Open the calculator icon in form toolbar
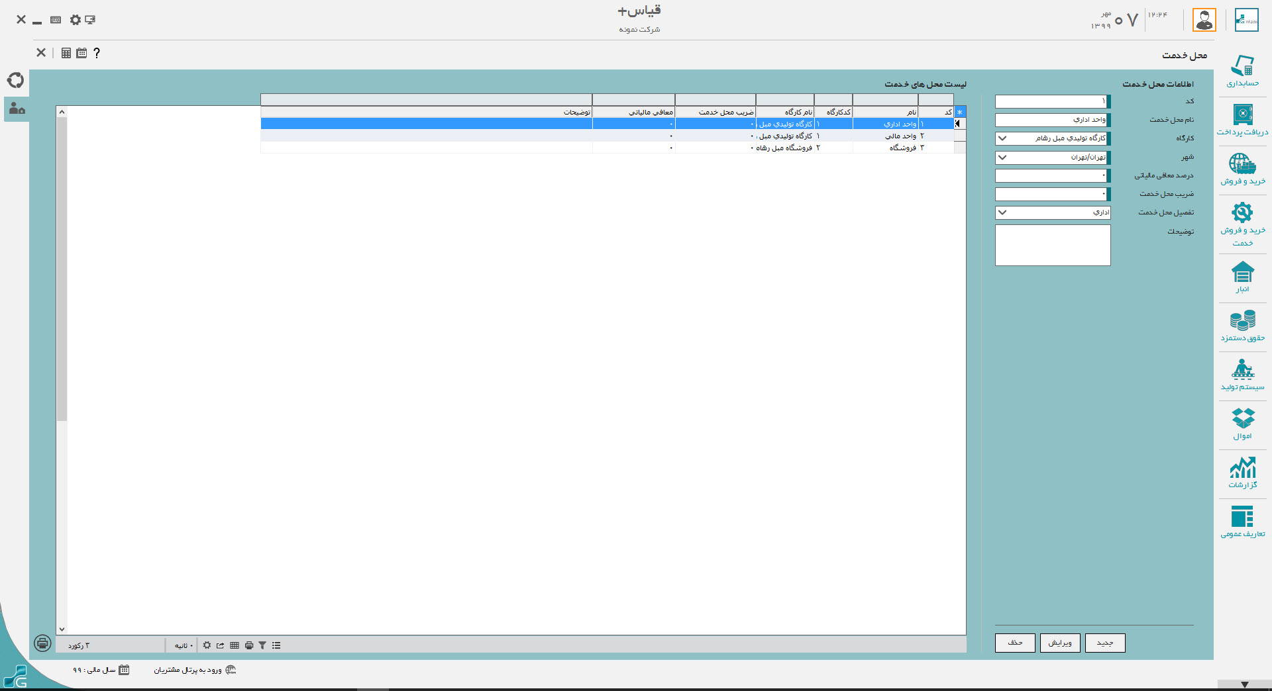1272x691 pixels. coord(66,53)
